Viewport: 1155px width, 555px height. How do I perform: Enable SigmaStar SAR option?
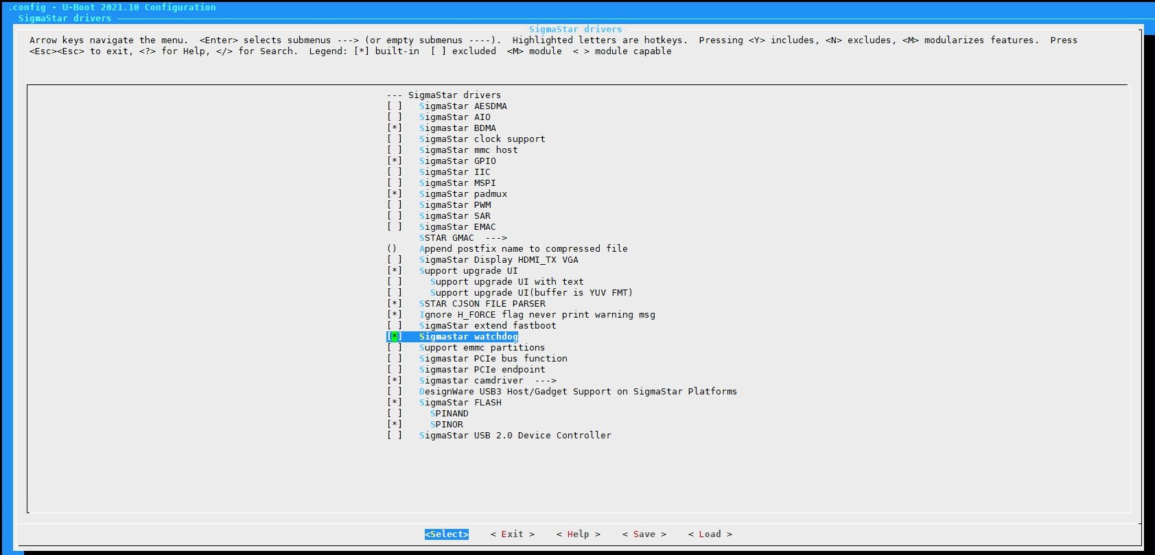click(439, 216)
